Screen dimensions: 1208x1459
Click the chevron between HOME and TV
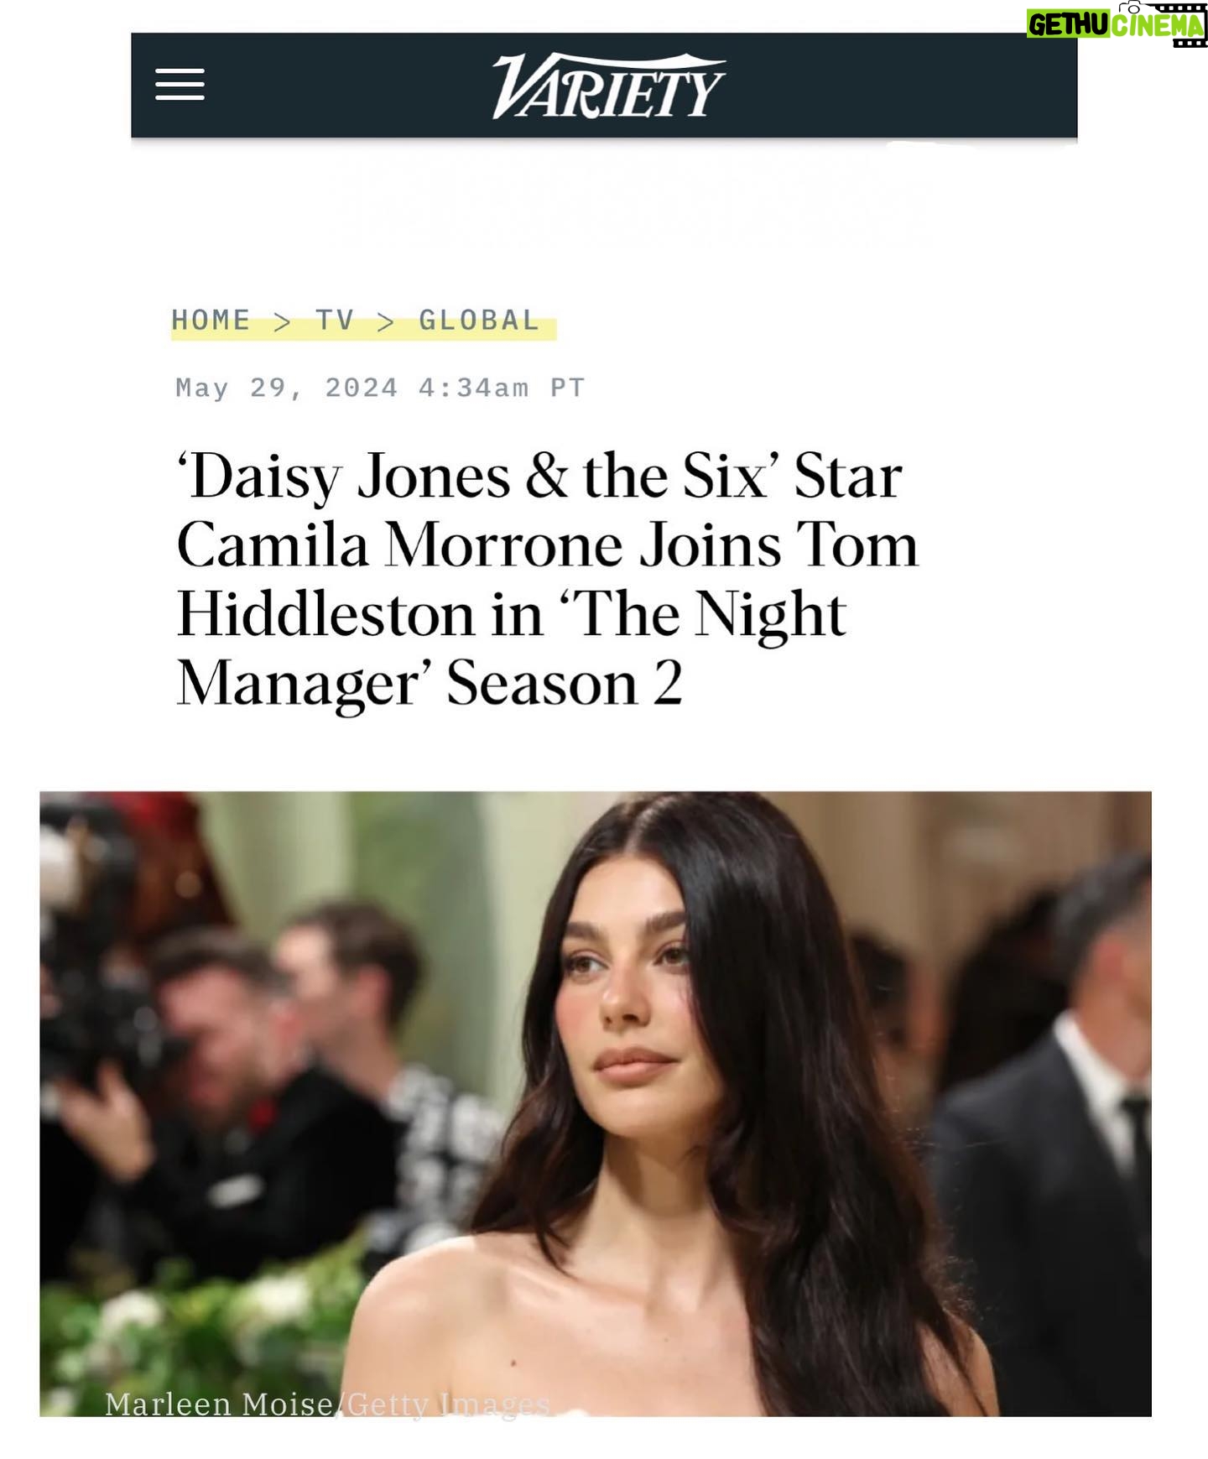[x=283, y=322]
